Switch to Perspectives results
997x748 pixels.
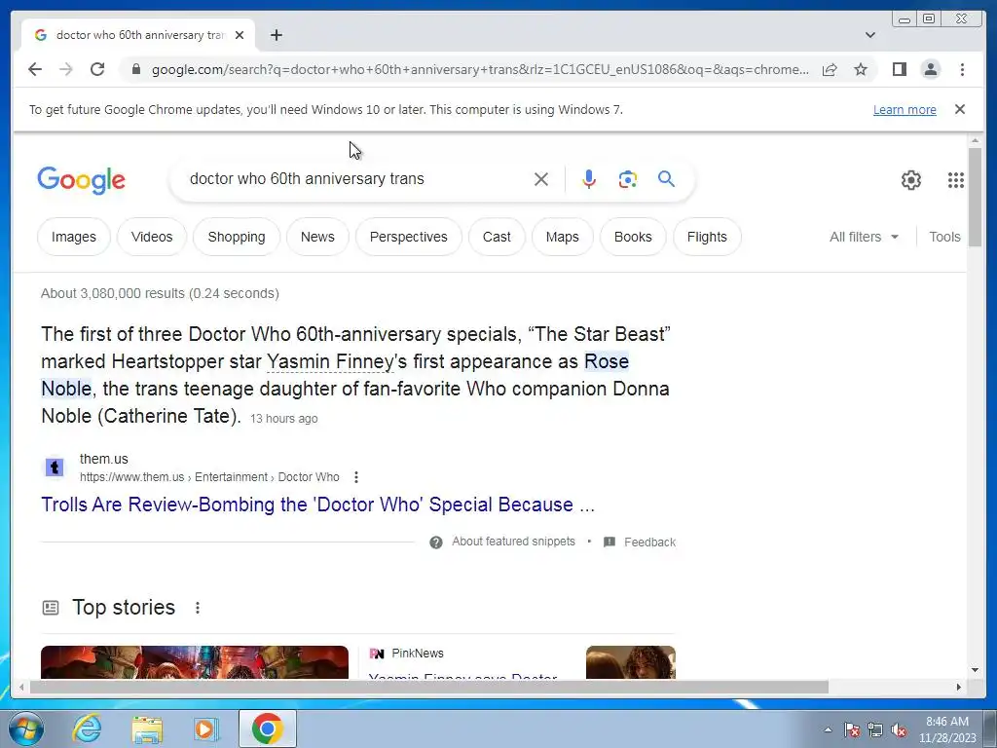pos(408,237)
